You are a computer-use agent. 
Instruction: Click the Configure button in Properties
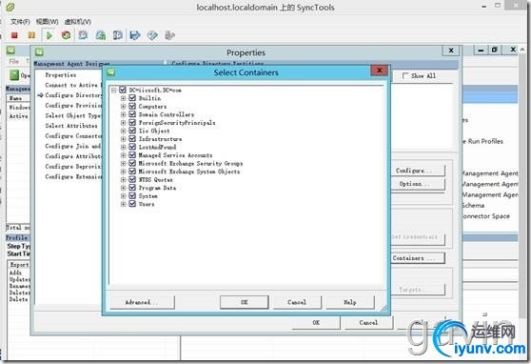point(418,171)
